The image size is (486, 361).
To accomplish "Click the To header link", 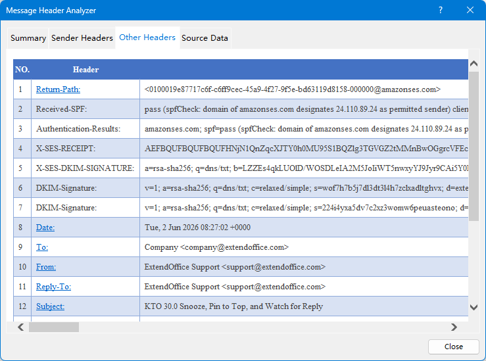I will coord(42,247).
